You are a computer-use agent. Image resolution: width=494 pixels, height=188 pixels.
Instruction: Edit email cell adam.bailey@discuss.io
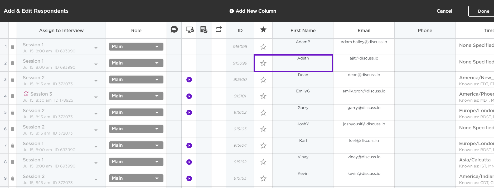364,47
